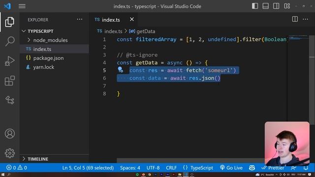
Task: Open the Search view in activity bar
Action: [9, 41]
